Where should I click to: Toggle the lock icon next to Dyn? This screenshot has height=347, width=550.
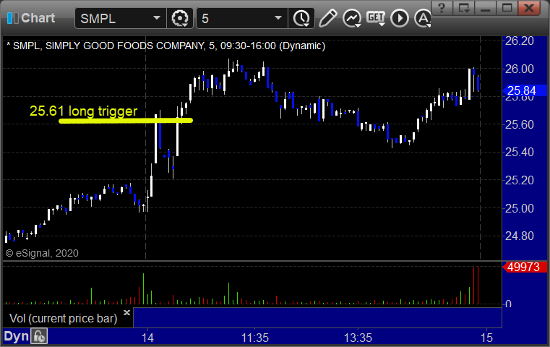click(x=39, y=336)
